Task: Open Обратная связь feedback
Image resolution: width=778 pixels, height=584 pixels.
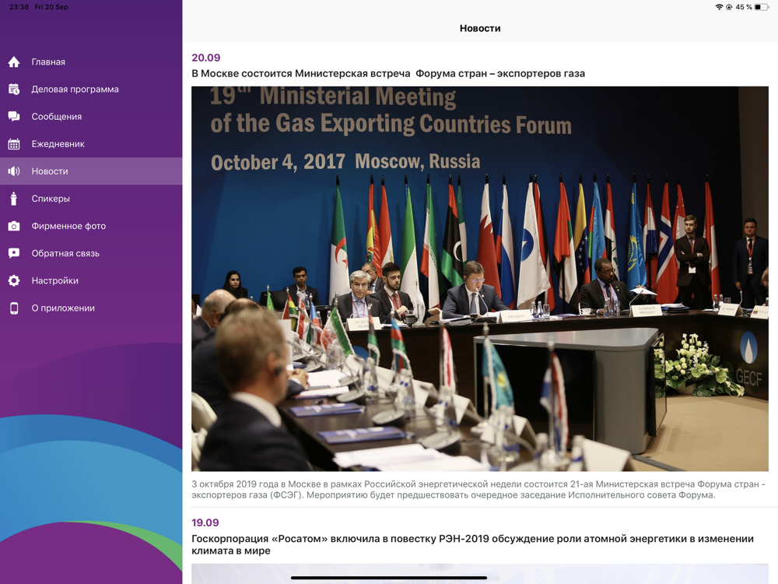Action: (x=91, y=253)
